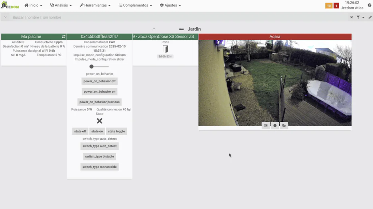Open the Inicio menu
The height and width of the screenshot is (209, 373).
33,5
